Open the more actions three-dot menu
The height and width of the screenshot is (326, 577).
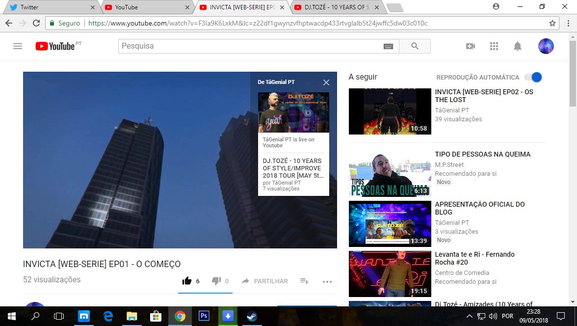327,281
